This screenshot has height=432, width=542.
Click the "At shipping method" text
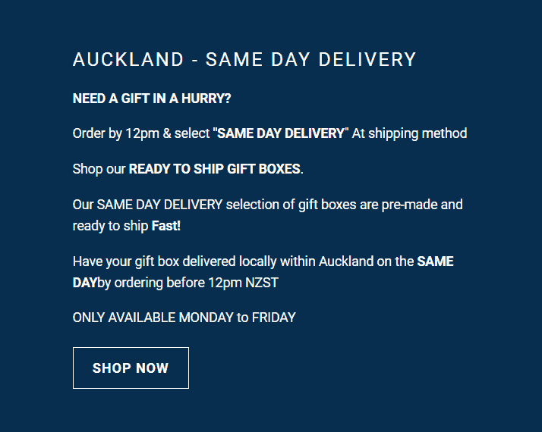click(x=409, y=133)
